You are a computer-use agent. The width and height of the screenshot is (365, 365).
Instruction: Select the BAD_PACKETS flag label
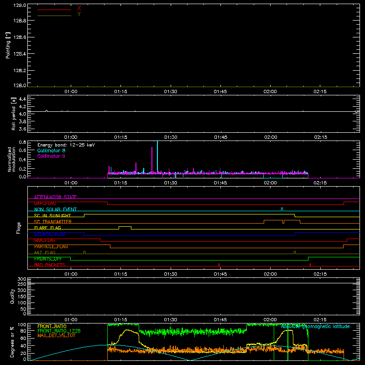pos(50,265)
